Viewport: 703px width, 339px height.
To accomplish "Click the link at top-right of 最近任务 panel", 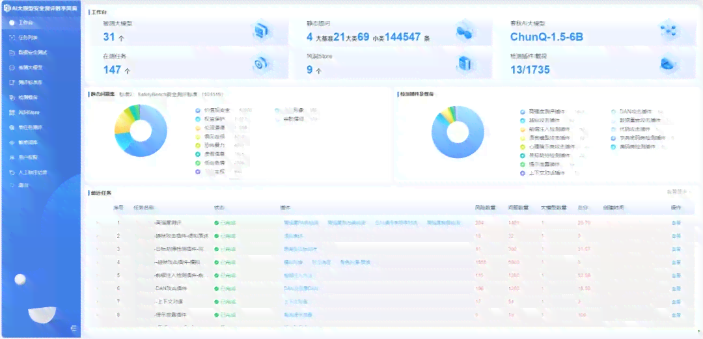I will click(x=679, y=192).
